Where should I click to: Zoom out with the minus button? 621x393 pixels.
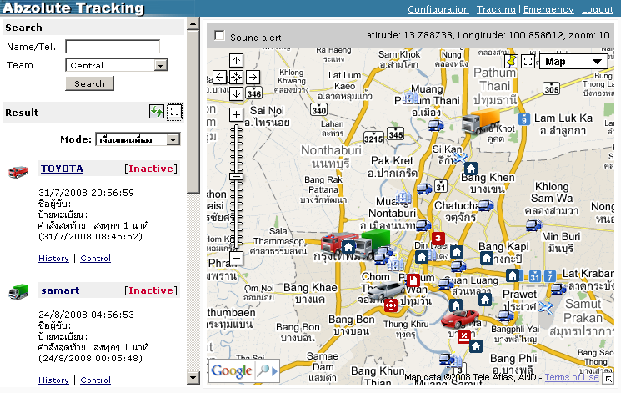tap(236, 258)
